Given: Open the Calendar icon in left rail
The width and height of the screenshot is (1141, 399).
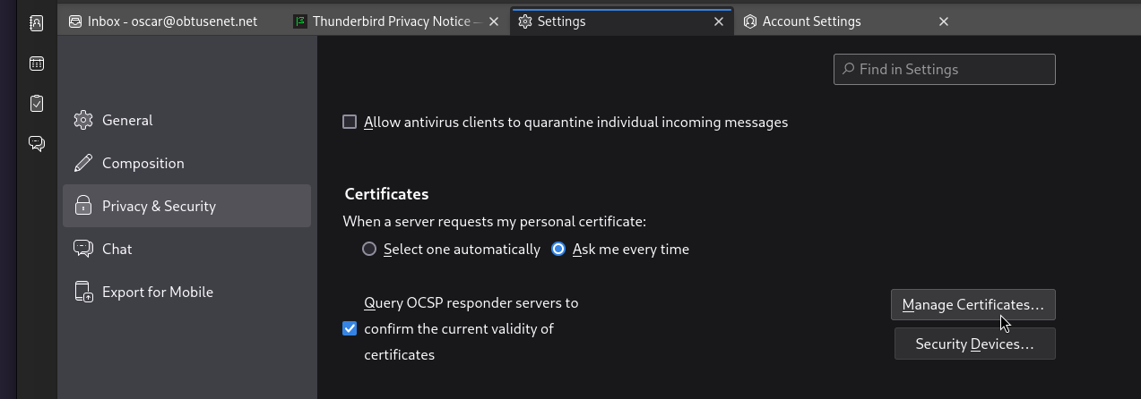Looking at the screenshot, I should 37,64.
